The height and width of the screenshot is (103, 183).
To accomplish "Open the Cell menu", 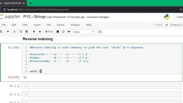I will coord(49,25).
